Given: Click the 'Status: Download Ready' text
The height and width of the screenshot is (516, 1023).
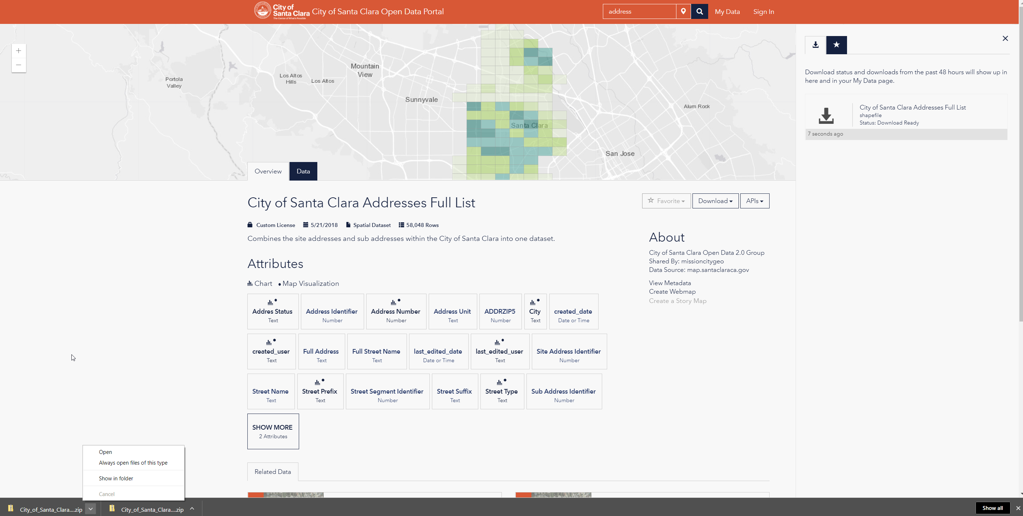Looking at the screenshot, I should [889, 123].
